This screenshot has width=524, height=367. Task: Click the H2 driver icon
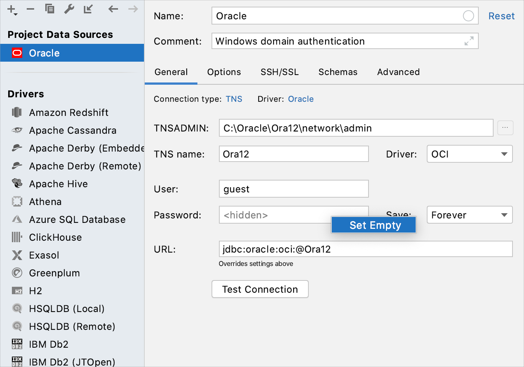tap(17, 291)
